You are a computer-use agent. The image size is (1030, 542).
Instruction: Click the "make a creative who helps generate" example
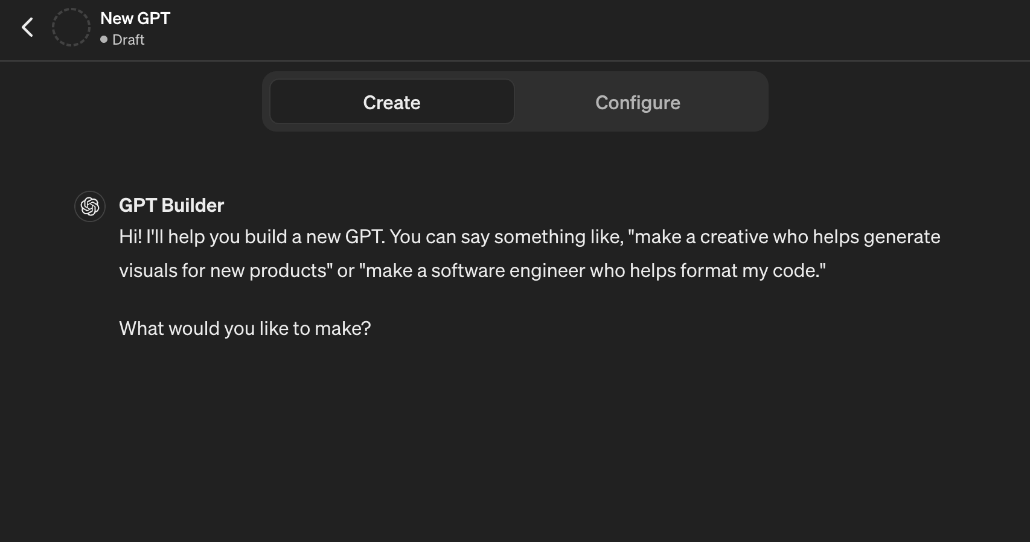[785, 237]
